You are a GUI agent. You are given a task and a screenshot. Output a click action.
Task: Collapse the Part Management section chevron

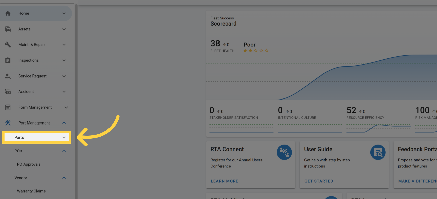click(64, 123)
